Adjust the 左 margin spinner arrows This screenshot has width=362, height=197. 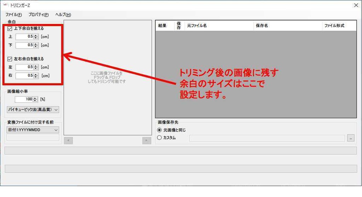click(x=36, y=67)
